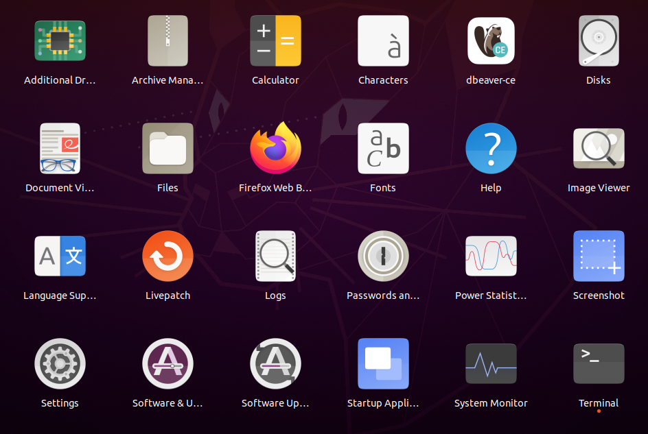Click the "Archive Mana…" label
The height and width of the screenshot is (434, 648).
click(x=167, y=80)
